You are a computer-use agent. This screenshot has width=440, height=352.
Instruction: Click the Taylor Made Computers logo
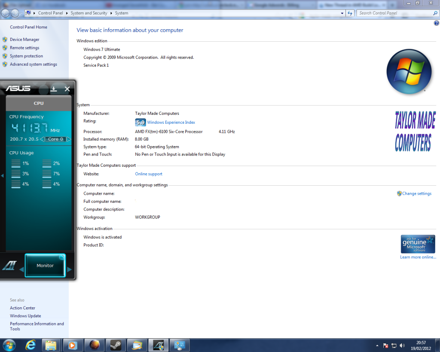[415, 132]
